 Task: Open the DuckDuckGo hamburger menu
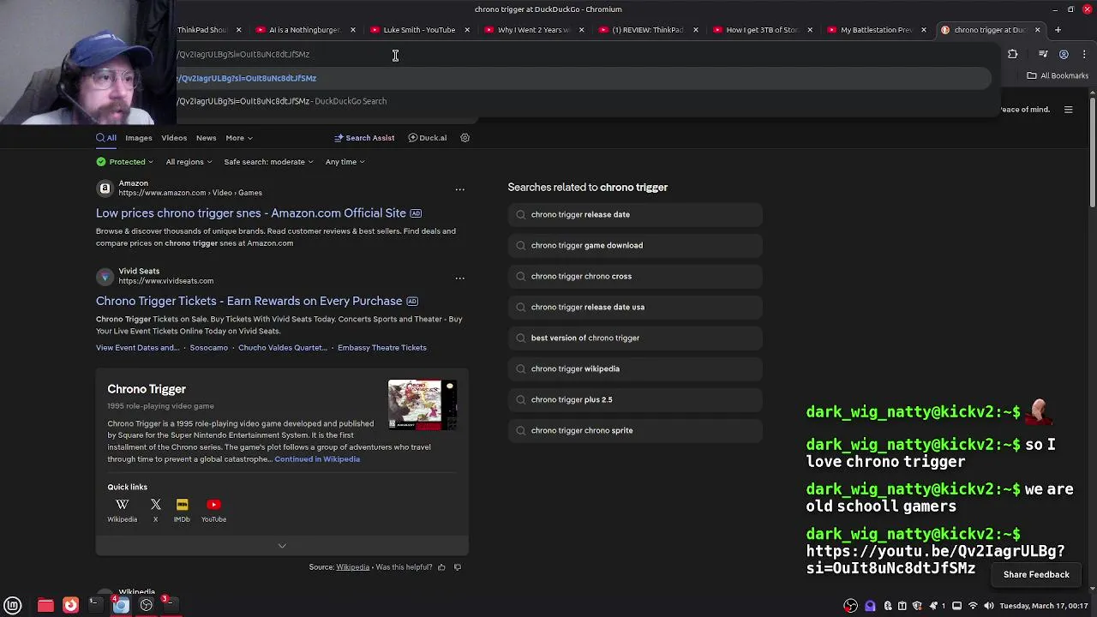[x=1068, y=110]
